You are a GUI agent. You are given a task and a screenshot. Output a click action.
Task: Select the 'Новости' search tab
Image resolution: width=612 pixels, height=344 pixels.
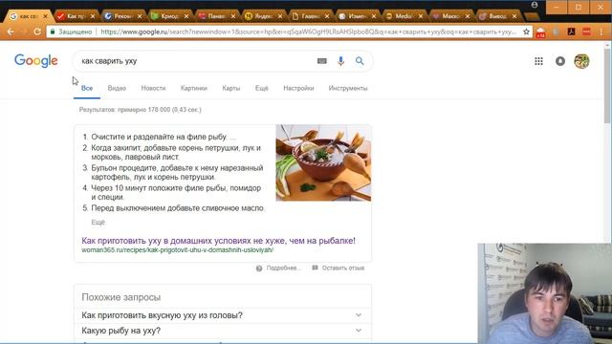pos(153,88)
